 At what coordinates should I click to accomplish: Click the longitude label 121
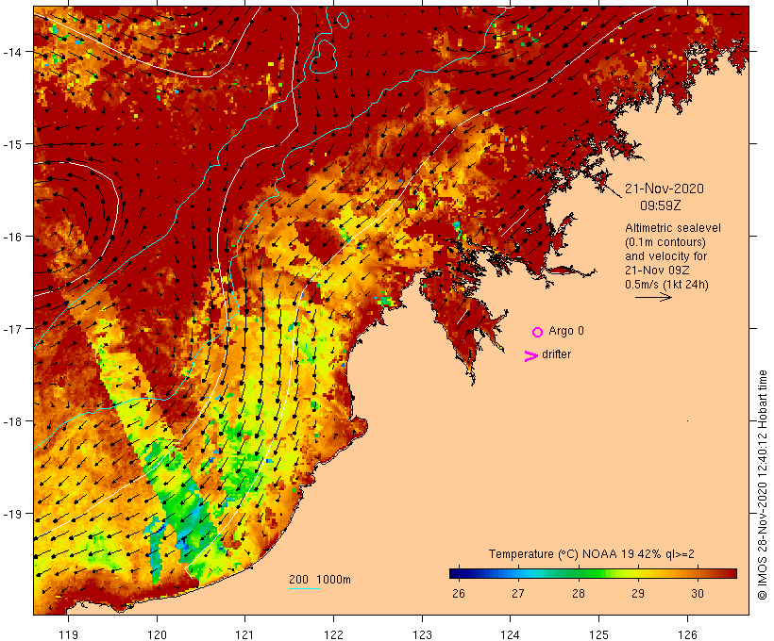pyautogui.click(x=244, y=634)
